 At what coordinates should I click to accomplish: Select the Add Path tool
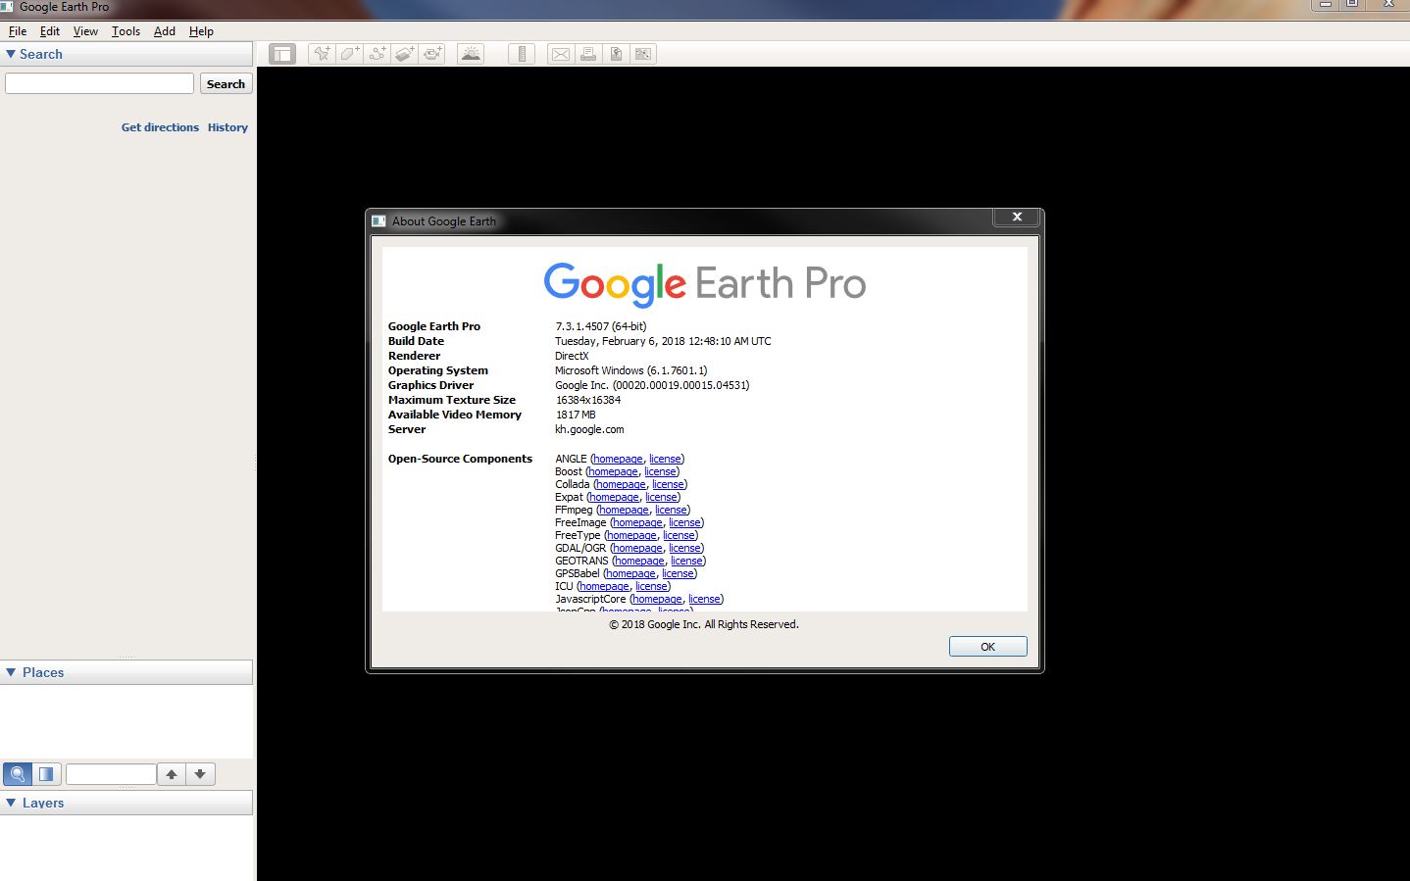point(377,54)
